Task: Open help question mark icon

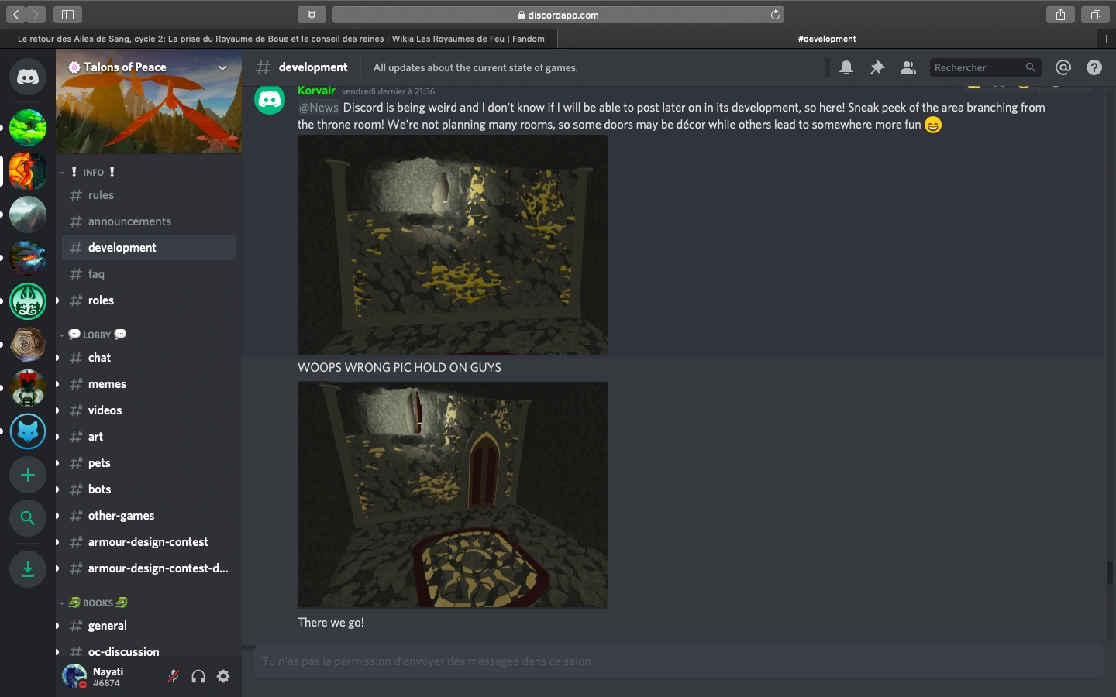Action: pos(1094,67)
